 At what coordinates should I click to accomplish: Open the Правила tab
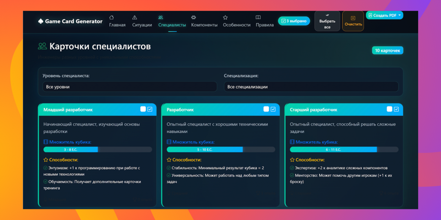coord(265,22)
